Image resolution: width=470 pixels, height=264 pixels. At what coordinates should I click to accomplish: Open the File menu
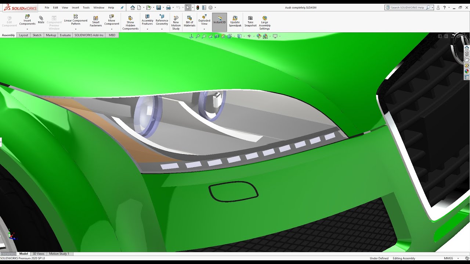pos(47,7)
